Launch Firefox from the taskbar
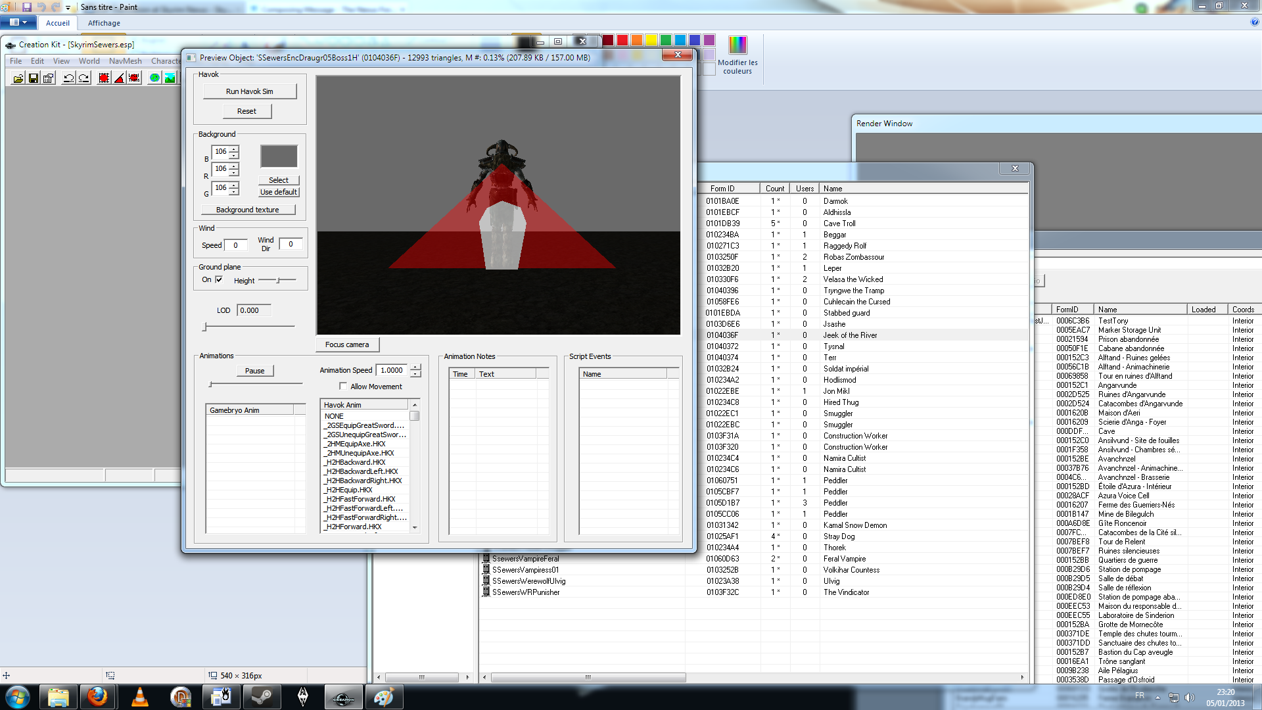 98,697
